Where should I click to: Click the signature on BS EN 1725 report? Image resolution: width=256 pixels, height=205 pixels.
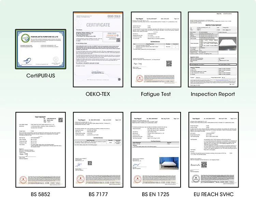[137, 165]
